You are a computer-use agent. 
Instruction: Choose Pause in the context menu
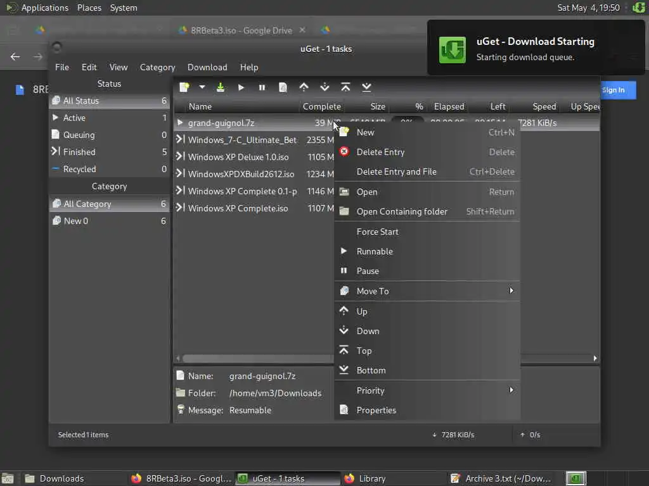click(x=427, y=271)
